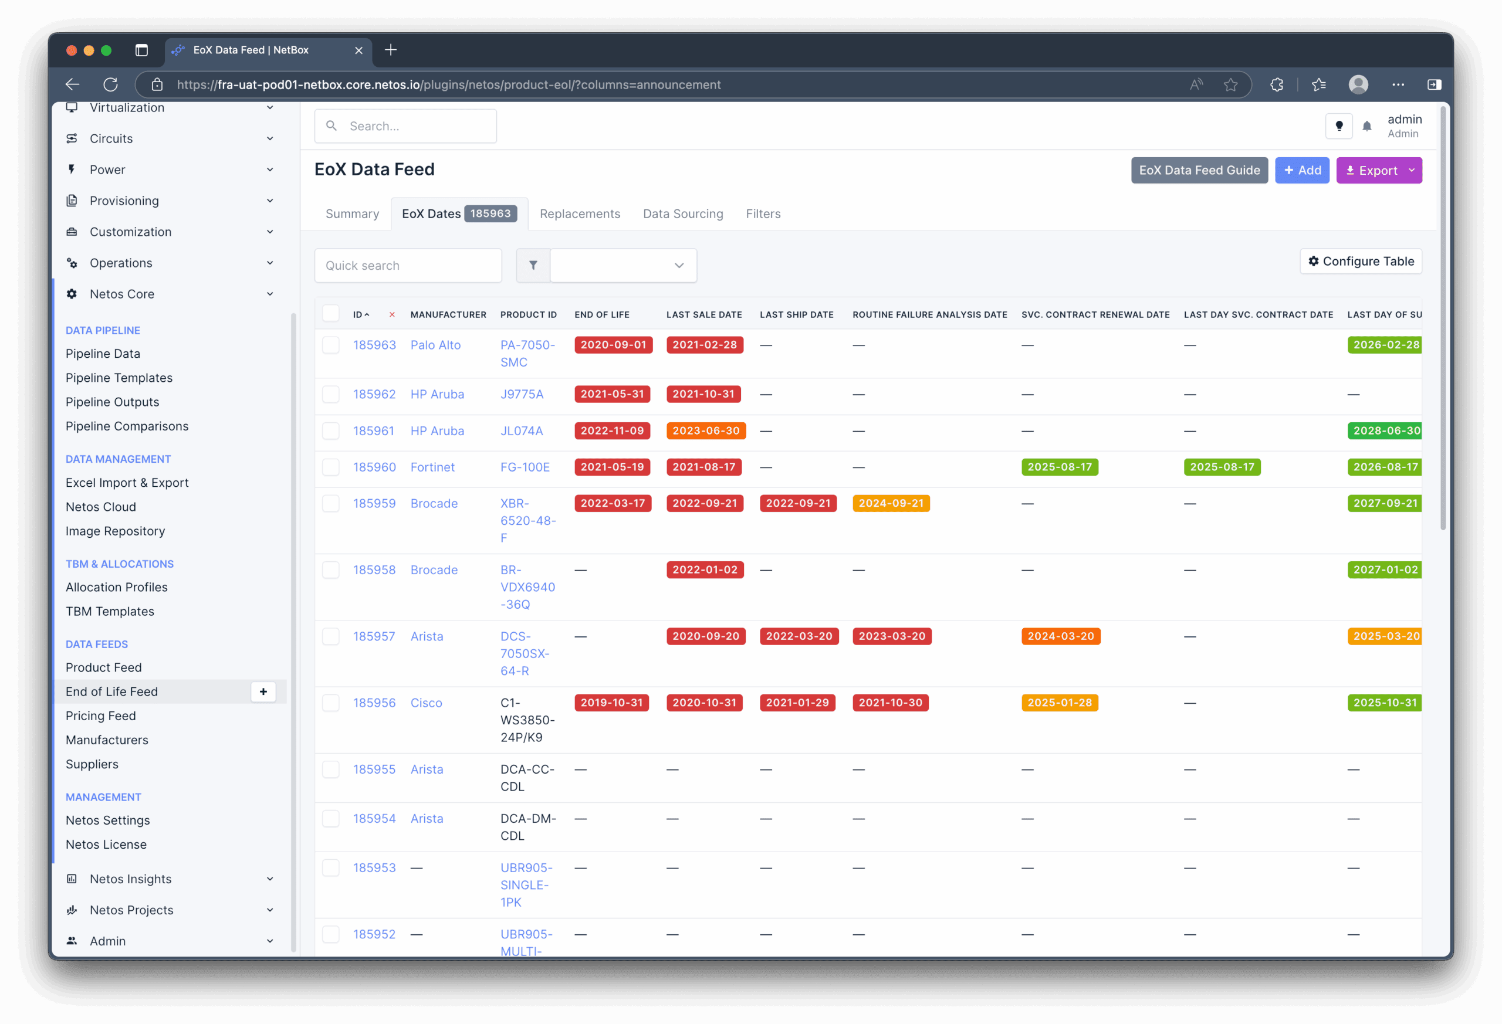Click the Circuits sidebar icon
Viewport: 1502px width, 1024px height.
pos(72,138)
